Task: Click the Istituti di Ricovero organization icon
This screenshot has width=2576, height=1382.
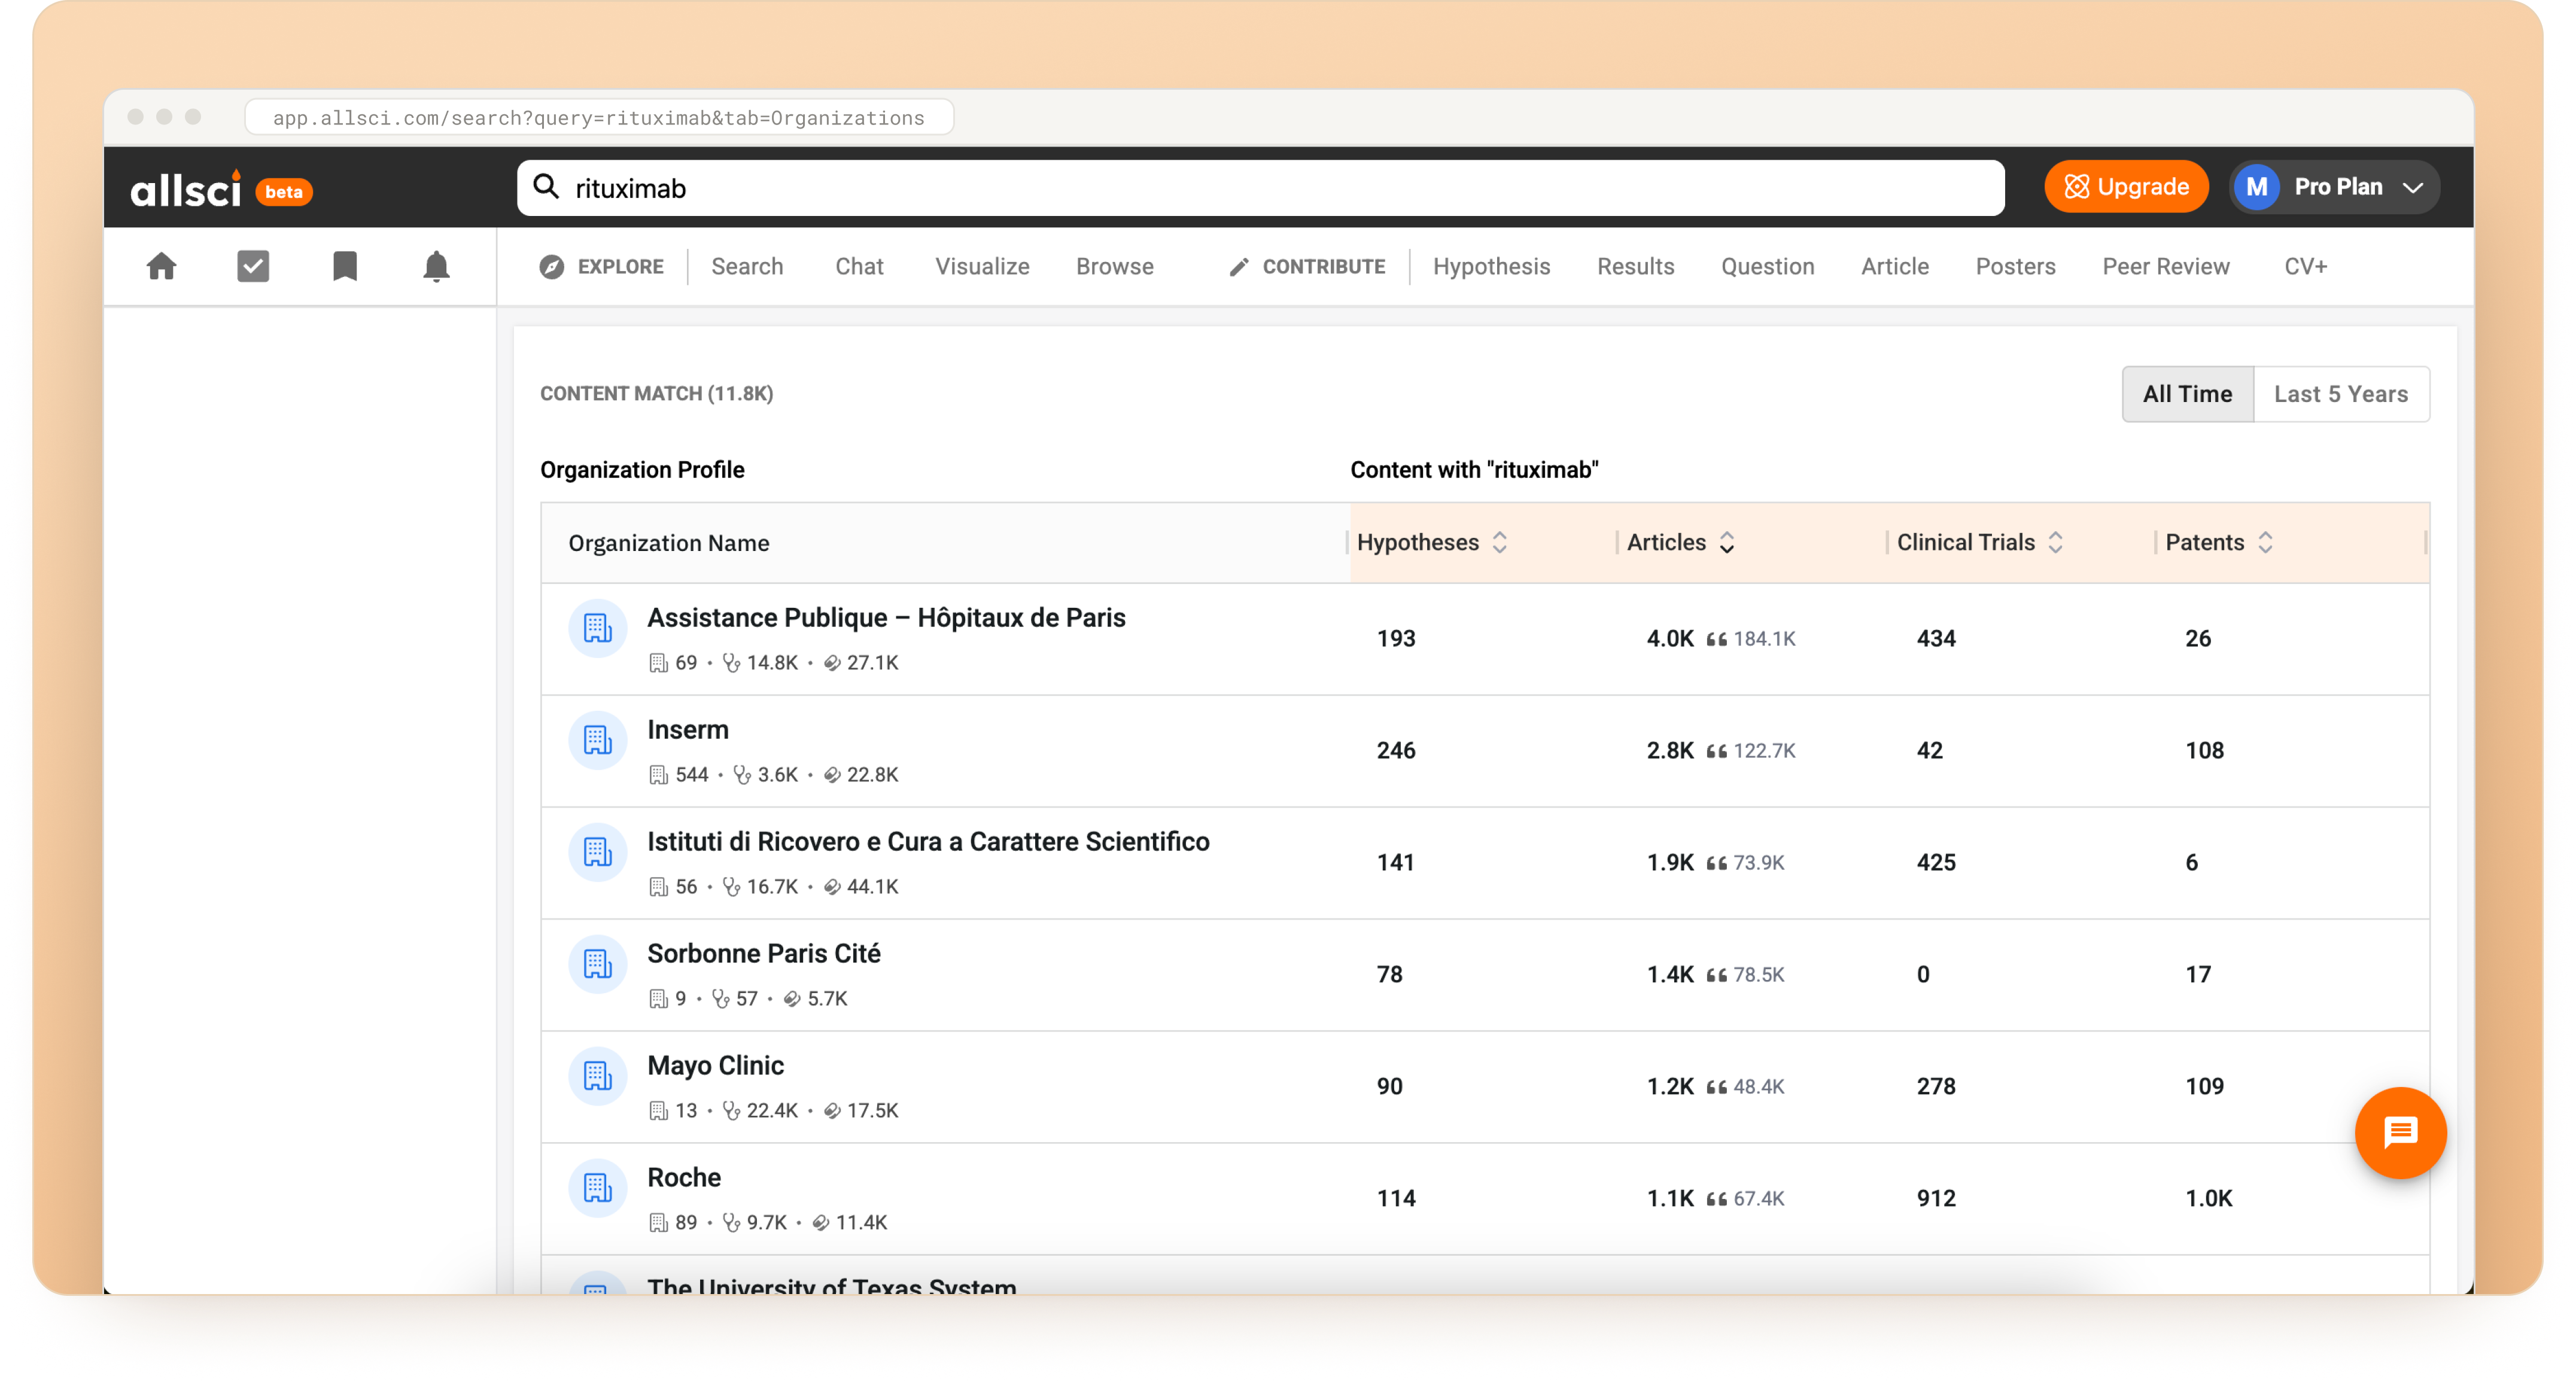Action: pyautogui.click(x=598, y=852)
